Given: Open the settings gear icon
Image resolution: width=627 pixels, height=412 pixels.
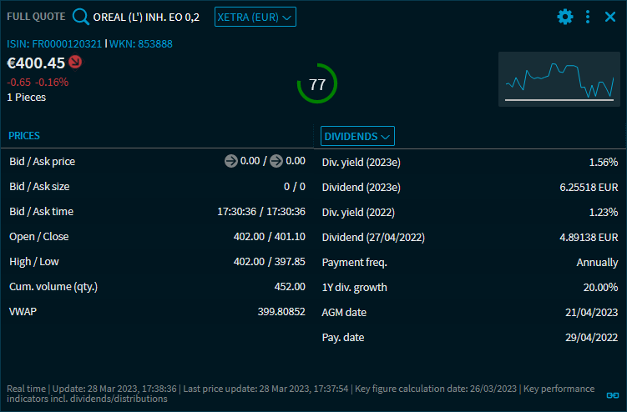Looking at the screenshot, I should [x=565, y=17].
